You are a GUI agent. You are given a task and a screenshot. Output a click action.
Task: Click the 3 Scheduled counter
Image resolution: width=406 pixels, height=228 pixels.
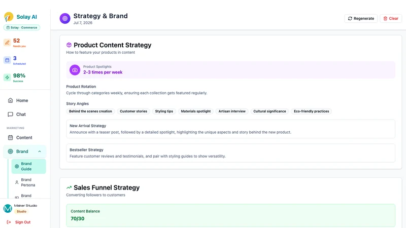[x=19, y=60]
